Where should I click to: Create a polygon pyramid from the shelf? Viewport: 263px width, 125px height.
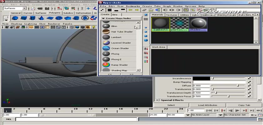point(67,18)
